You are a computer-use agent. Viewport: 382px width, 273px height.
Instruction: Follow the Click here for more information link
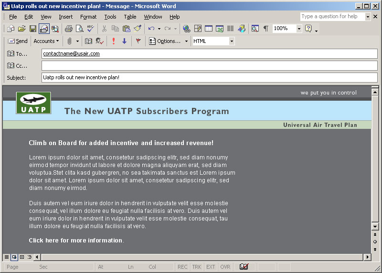[x=75, y=241]
